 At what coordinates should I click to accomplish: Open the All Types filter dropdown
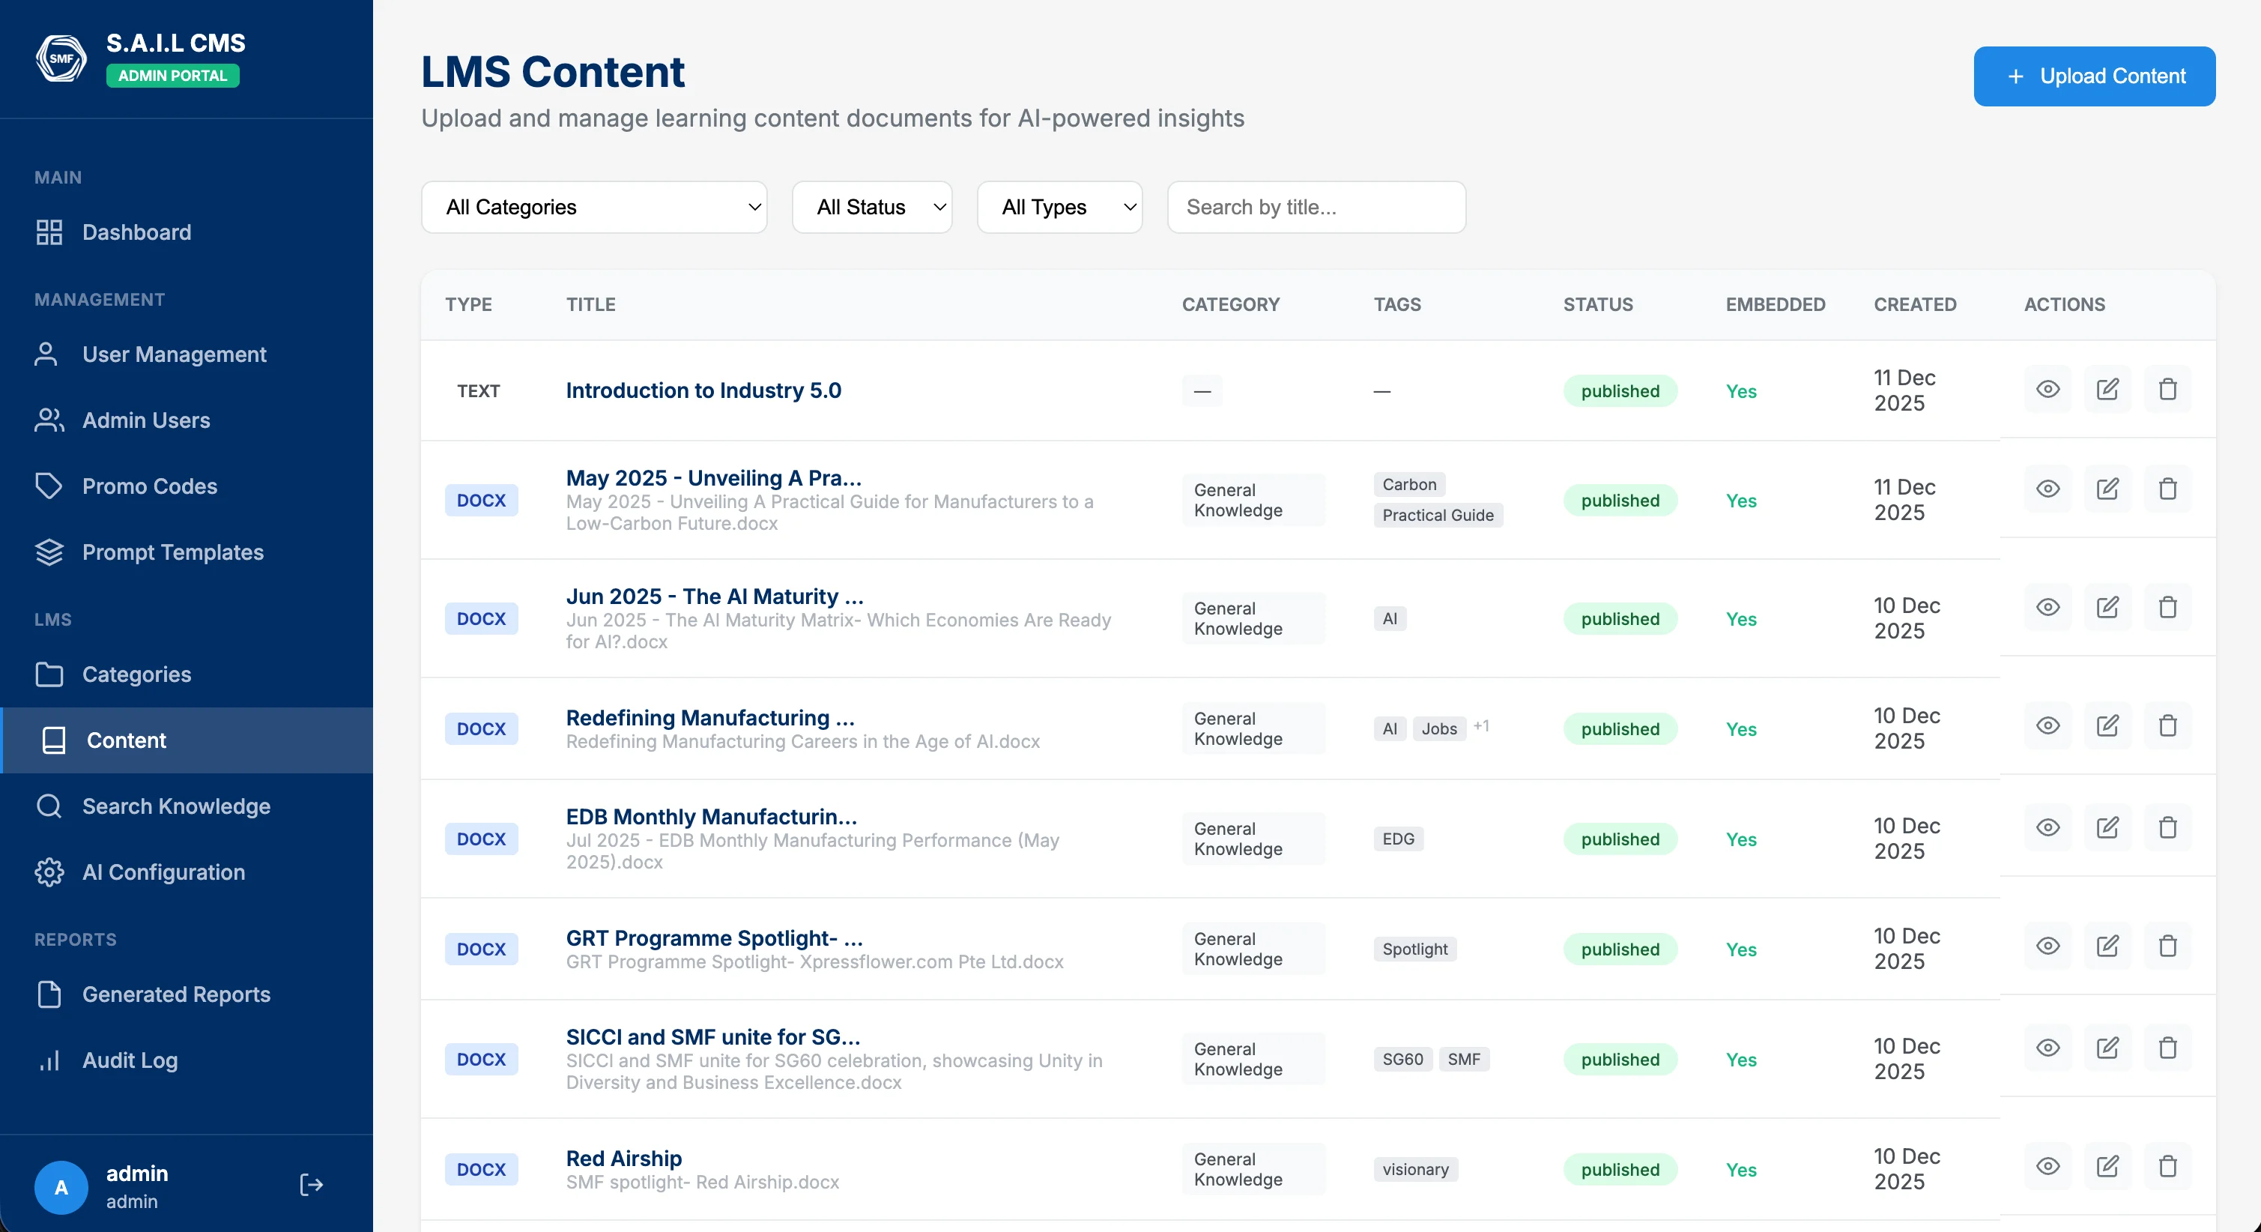click(1059, 208)
